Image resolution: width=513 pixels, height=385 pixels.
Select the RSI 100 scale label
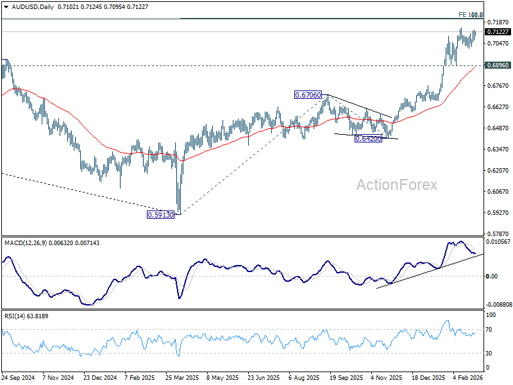(491, 315)
